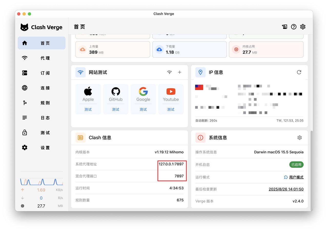Click the branching arrow icon beside 规则
Image resolution: width=328 pixels, height=231 pixels.
click(x=25, y=103)
